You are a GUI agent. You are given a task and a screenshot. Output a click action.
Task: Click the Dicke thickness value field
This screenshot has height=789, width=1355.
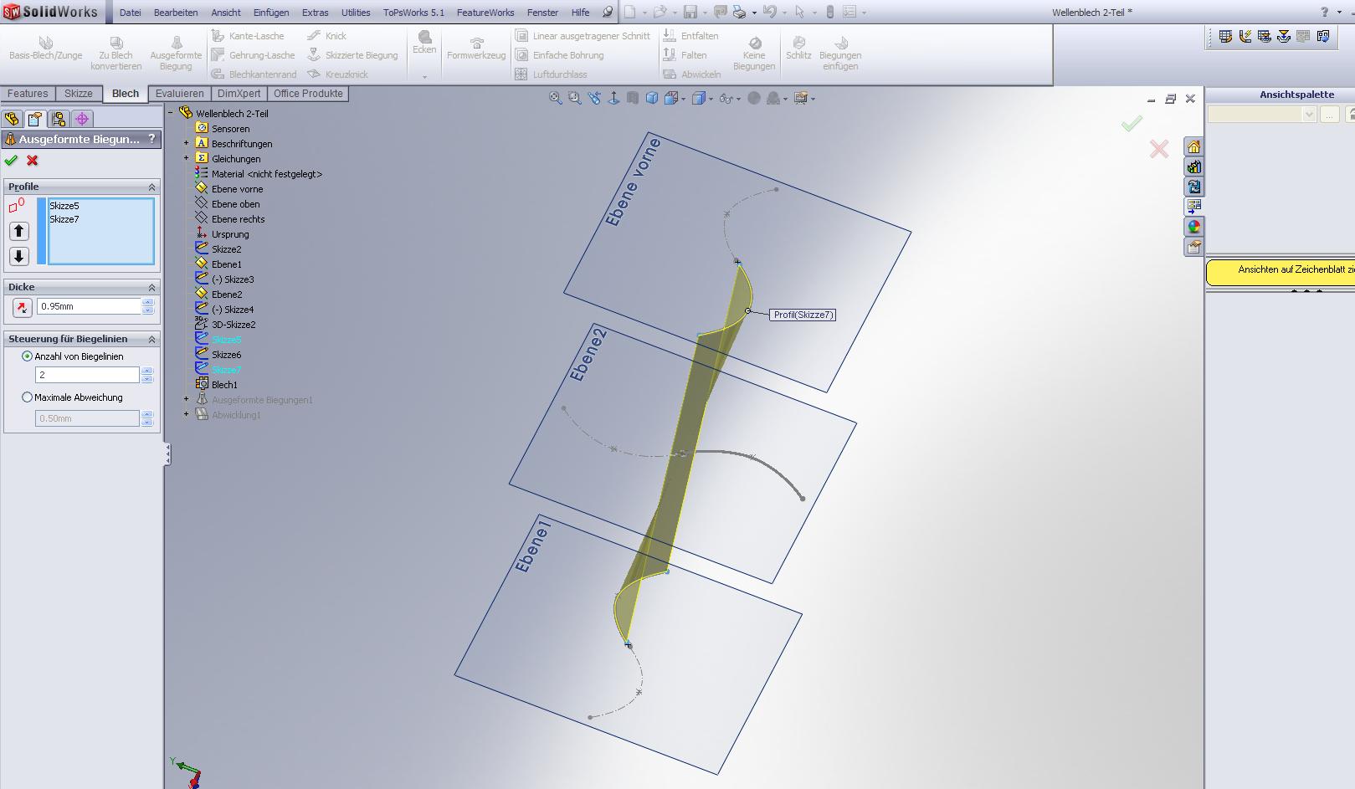coord(89,306)
